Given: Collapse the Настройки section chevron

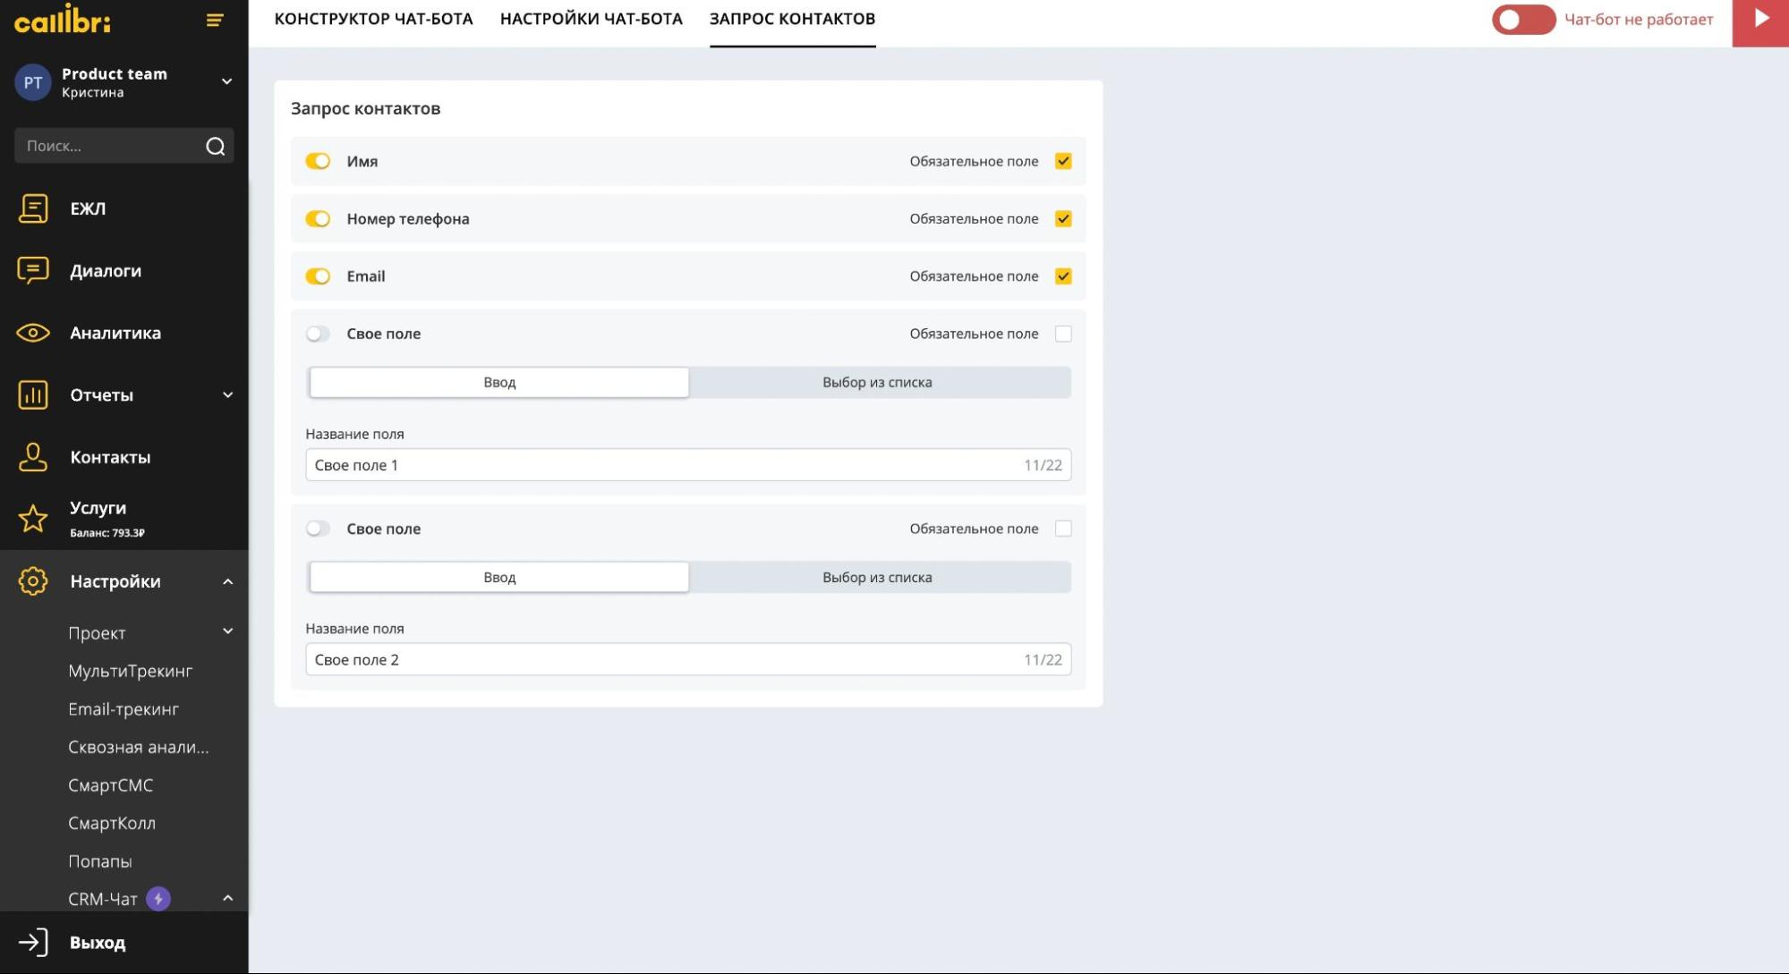Looking at the screenshot, I should point(227,582).
